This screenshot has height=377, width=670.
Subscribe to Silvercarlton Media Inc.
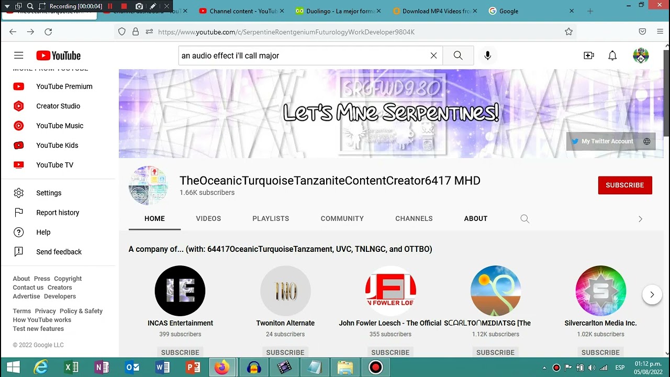point(600,352)
